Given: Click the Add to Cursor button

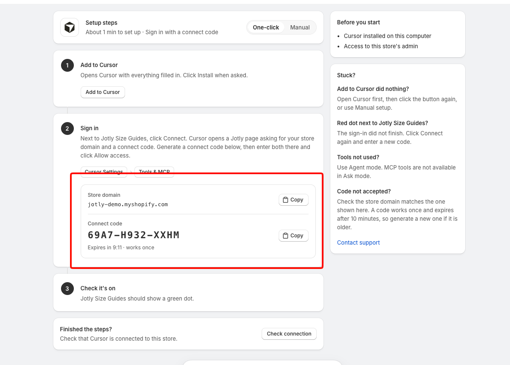Looking at the screenshot, I should [102, 92].
